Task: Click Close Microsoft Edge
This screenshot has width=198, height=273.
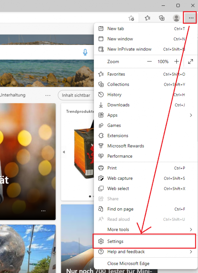Action: tap(146, 263)
